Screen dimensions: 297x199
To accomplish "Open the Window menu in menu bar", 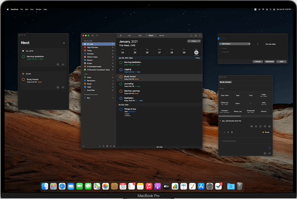I will [x=39, y=9].
